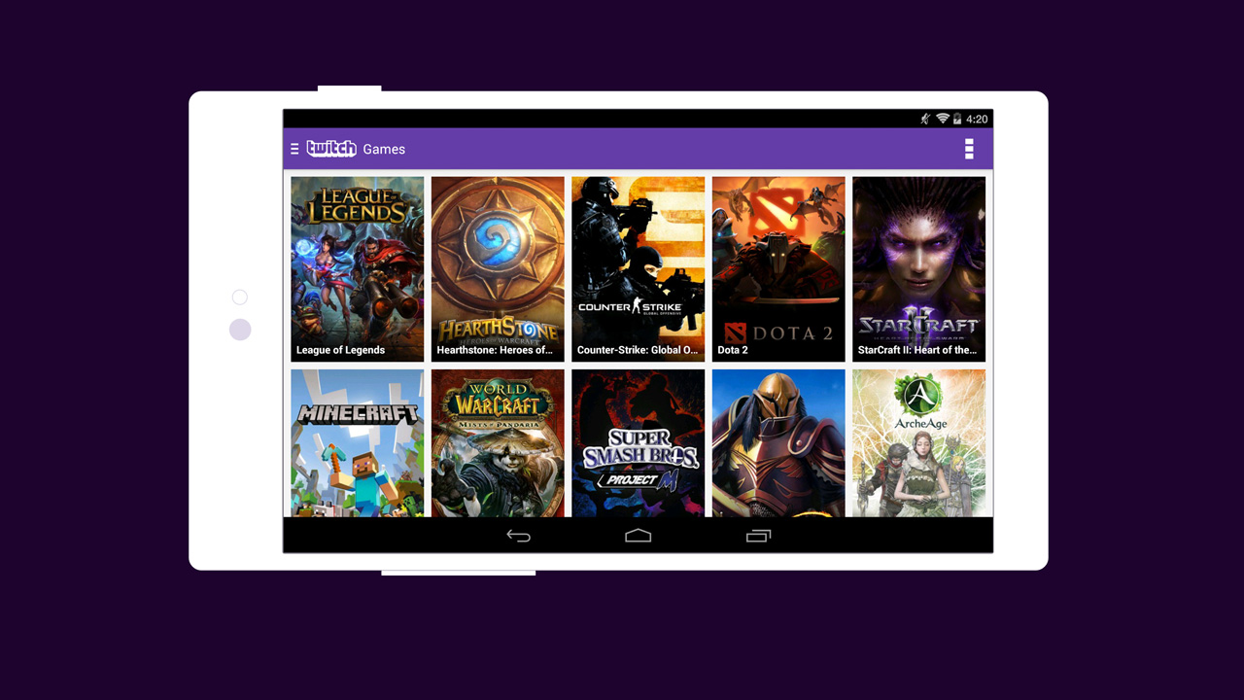1244x700 pixels.
Task: Open the League of Legends game page
Action: click(x=357, y=268)
